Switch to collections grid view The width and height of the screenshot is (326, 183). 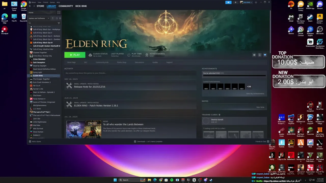[x=59, y=12]
